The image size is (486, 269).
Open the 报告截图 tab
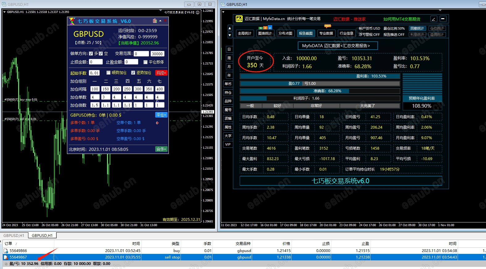click(x=306, y=33)
